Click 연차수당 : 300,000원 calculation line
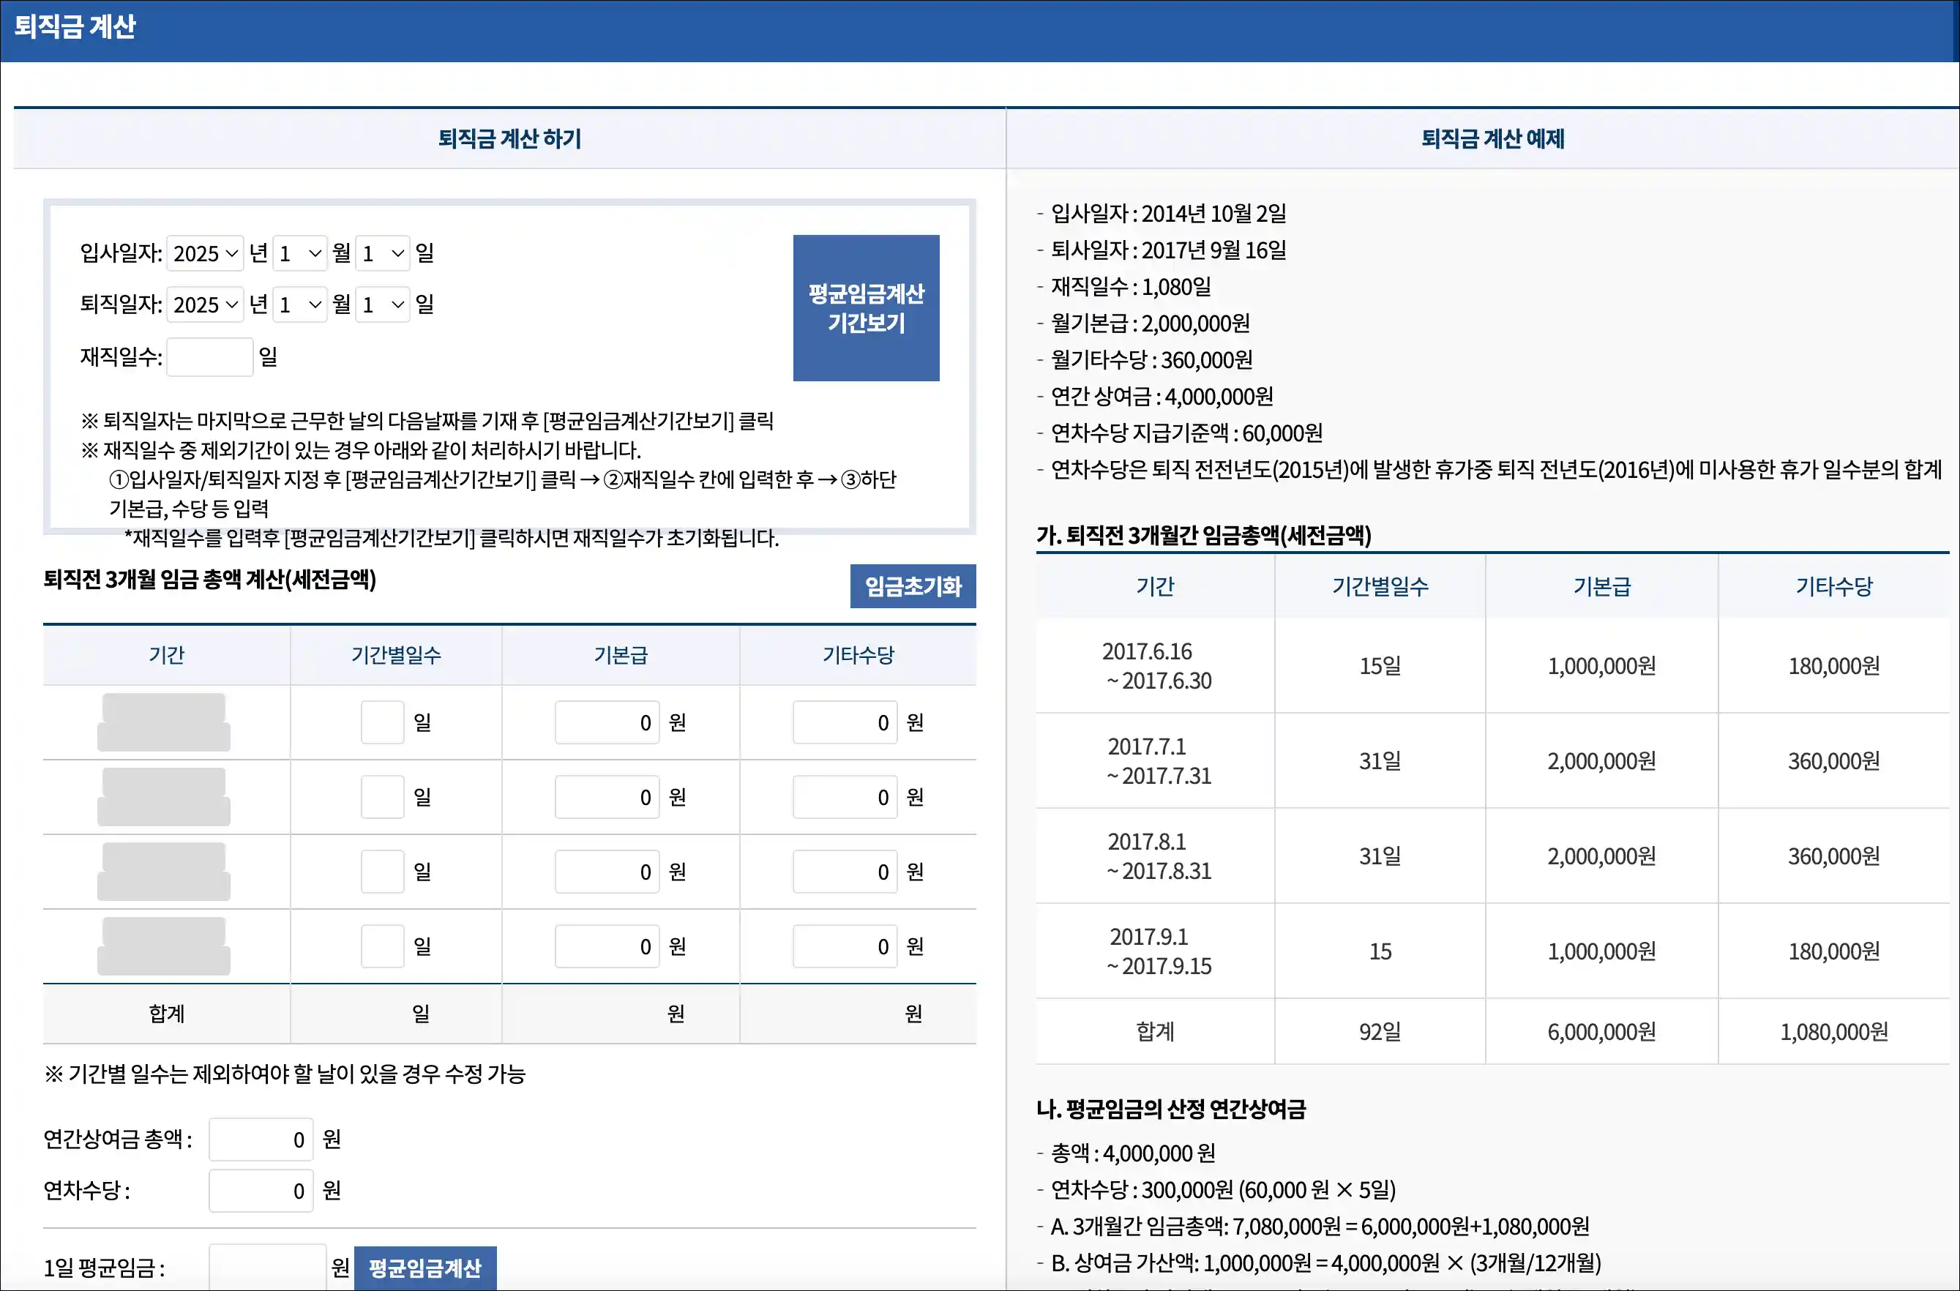The image size is (1960, 1291). [1223, 1190]
